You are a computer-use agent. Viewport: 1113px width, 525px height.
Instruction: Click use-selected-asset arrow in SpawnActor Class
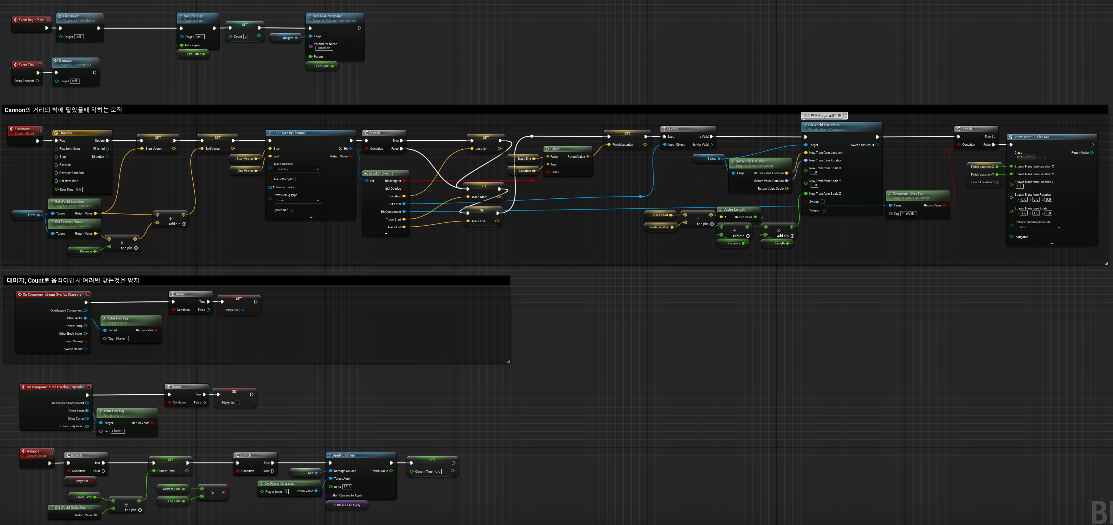coord(1039,157)
